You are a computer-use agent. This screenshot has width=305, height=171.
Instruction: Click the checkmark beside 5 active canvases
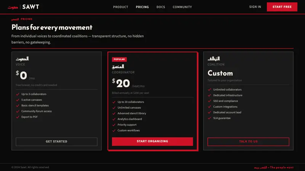pos(18,100)
